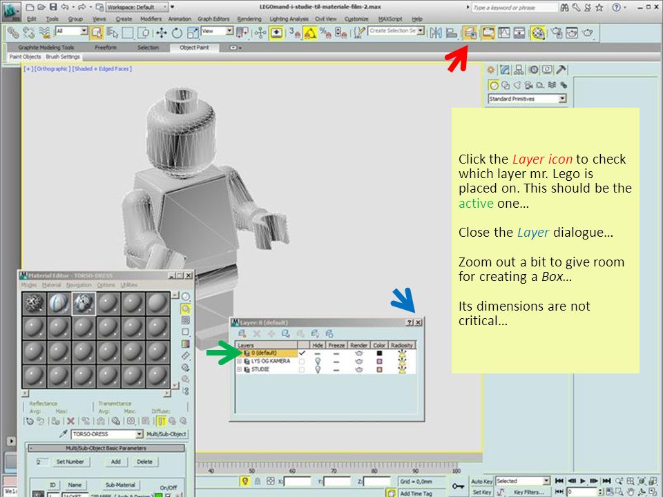The image size is (663, 497).
Task: Open the Hierarchy panel tab icon
Action: point(519,70)
